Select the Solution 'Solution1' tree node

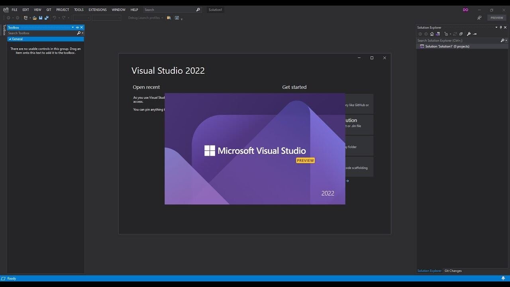pyautogui.click(x=447, y=46)
